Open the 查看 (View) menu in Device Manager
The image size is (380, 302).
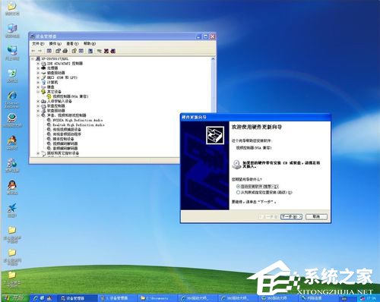[72, 44]
